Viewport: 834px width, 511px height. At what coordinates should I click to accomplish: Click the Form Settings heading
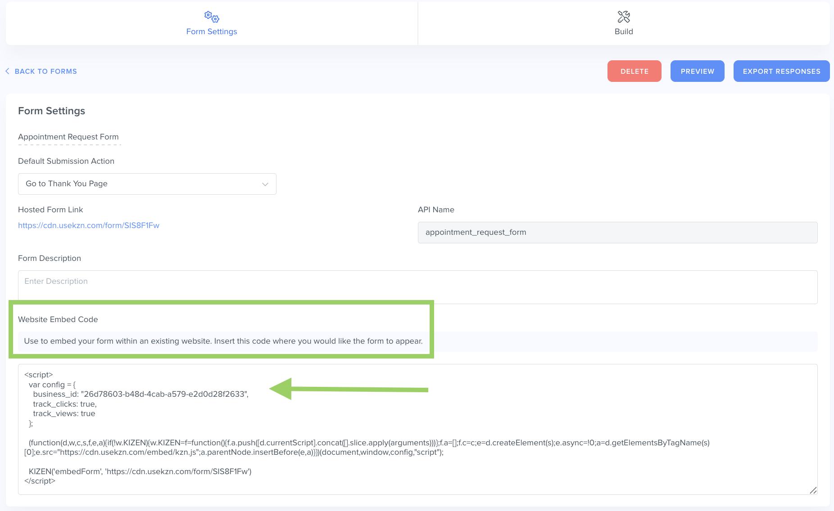(x=51, y=111)
